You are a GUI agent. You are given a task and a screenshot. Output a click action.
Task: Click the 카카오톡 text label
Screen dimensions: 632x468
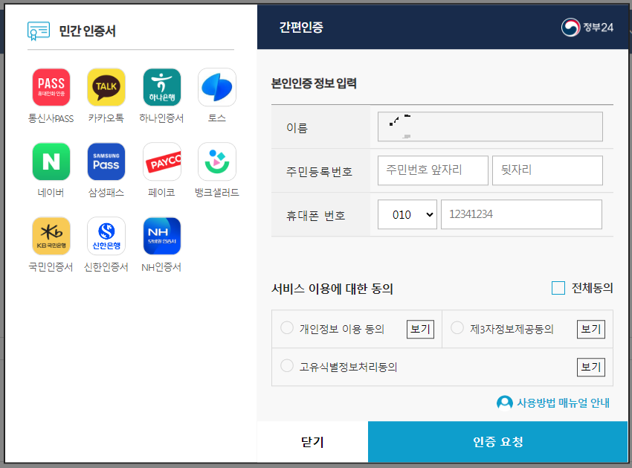(106, 118)
